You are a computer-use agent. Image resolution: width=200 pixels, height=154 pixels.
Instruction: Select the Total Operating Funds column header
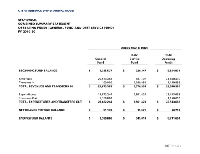click(168, 59)
